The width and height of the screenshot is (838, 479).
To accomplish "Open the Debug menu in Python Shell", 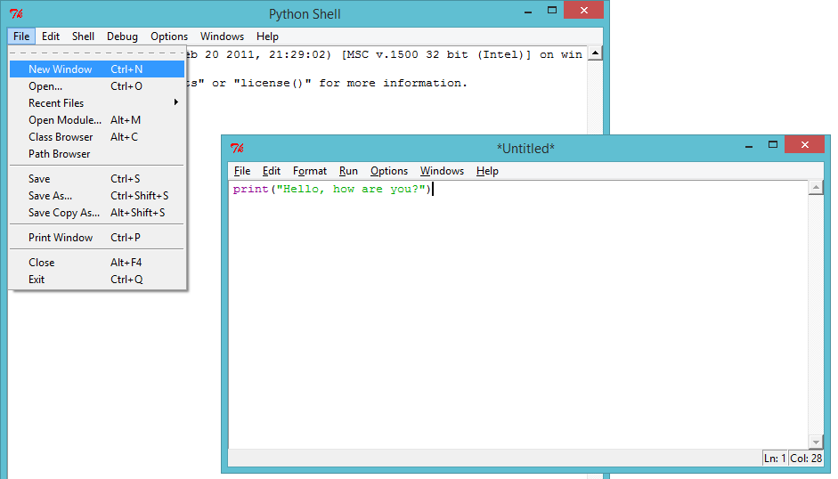I will tap(122, 37).
